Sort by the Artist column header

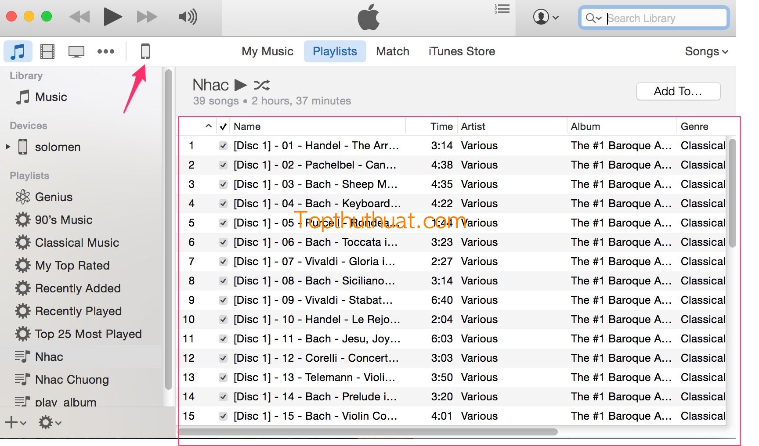click(x=512, y=126)
